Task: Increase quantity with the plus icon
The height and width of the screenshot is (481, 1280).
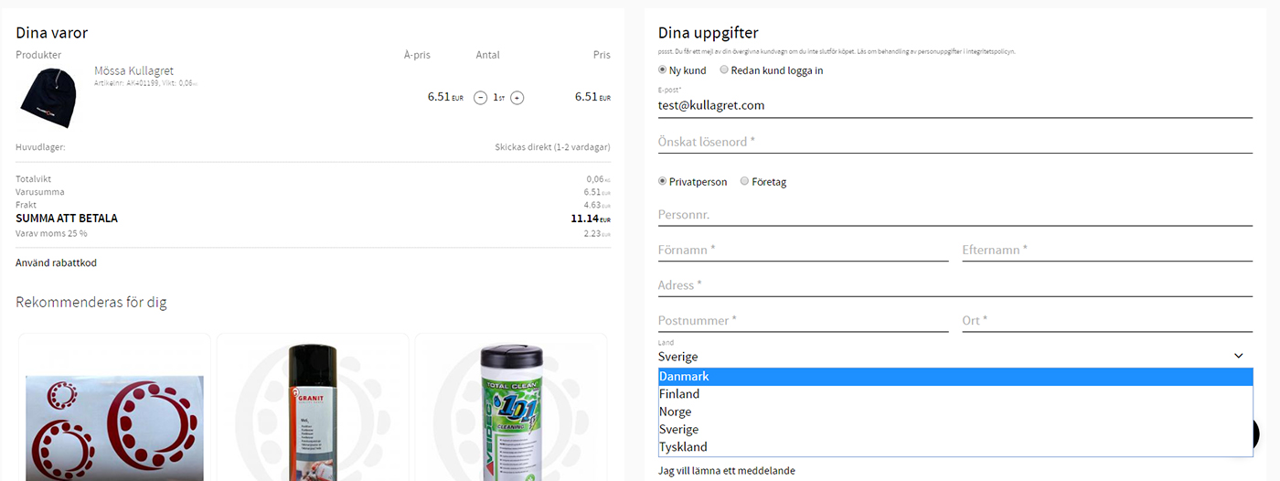Action: point(517,98)
